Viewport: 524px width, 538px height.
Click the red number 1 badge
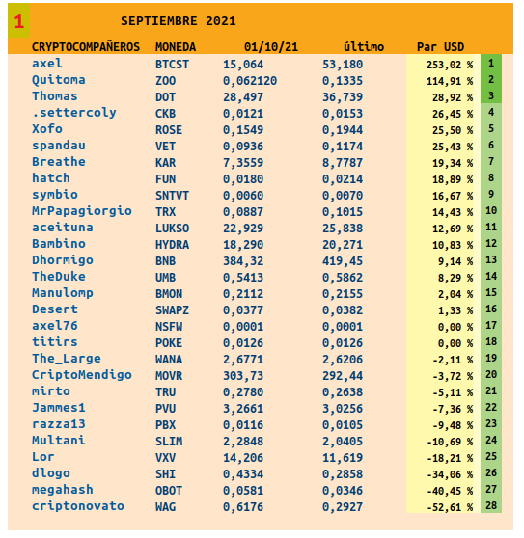(x=19, y=21)
